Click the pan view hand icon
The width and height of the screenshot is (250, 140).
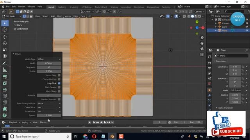tap(202, 43)
